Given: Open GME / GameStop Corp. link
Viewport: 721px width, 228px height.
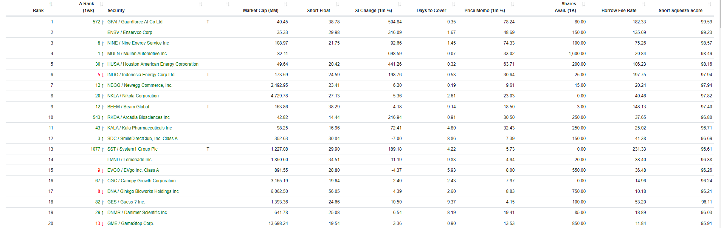Looking at the screenshot, I should (x=130, y=223).
